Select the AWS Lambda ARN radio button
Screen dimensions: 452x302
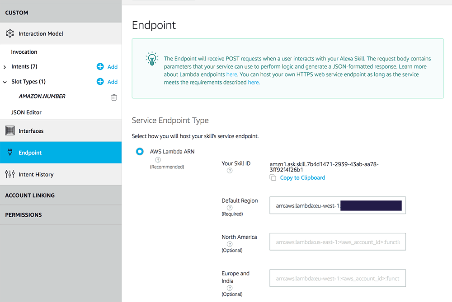[x=140, y=151]
